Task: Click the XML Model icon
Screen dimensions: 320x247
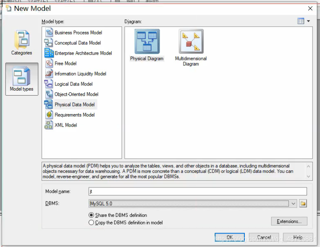Action: click(x=49, y=125)
